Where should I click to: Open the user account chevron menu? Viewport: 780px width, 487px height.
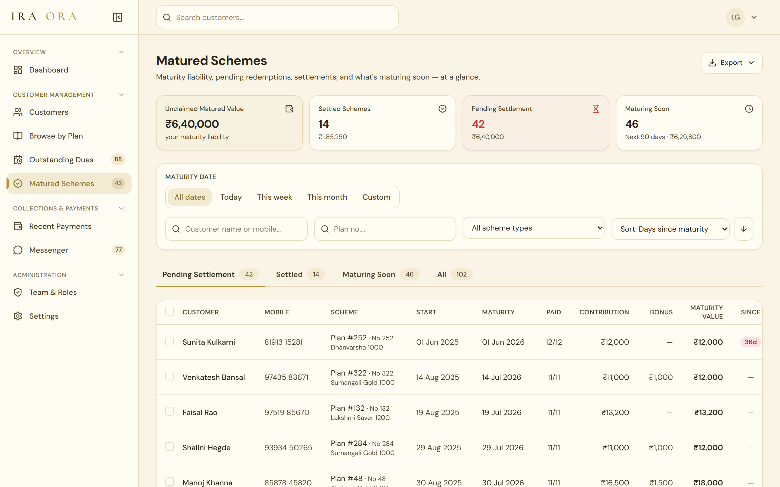coord(754,17)
